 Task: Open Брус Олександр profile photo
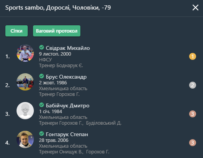(x=25, y=82)
